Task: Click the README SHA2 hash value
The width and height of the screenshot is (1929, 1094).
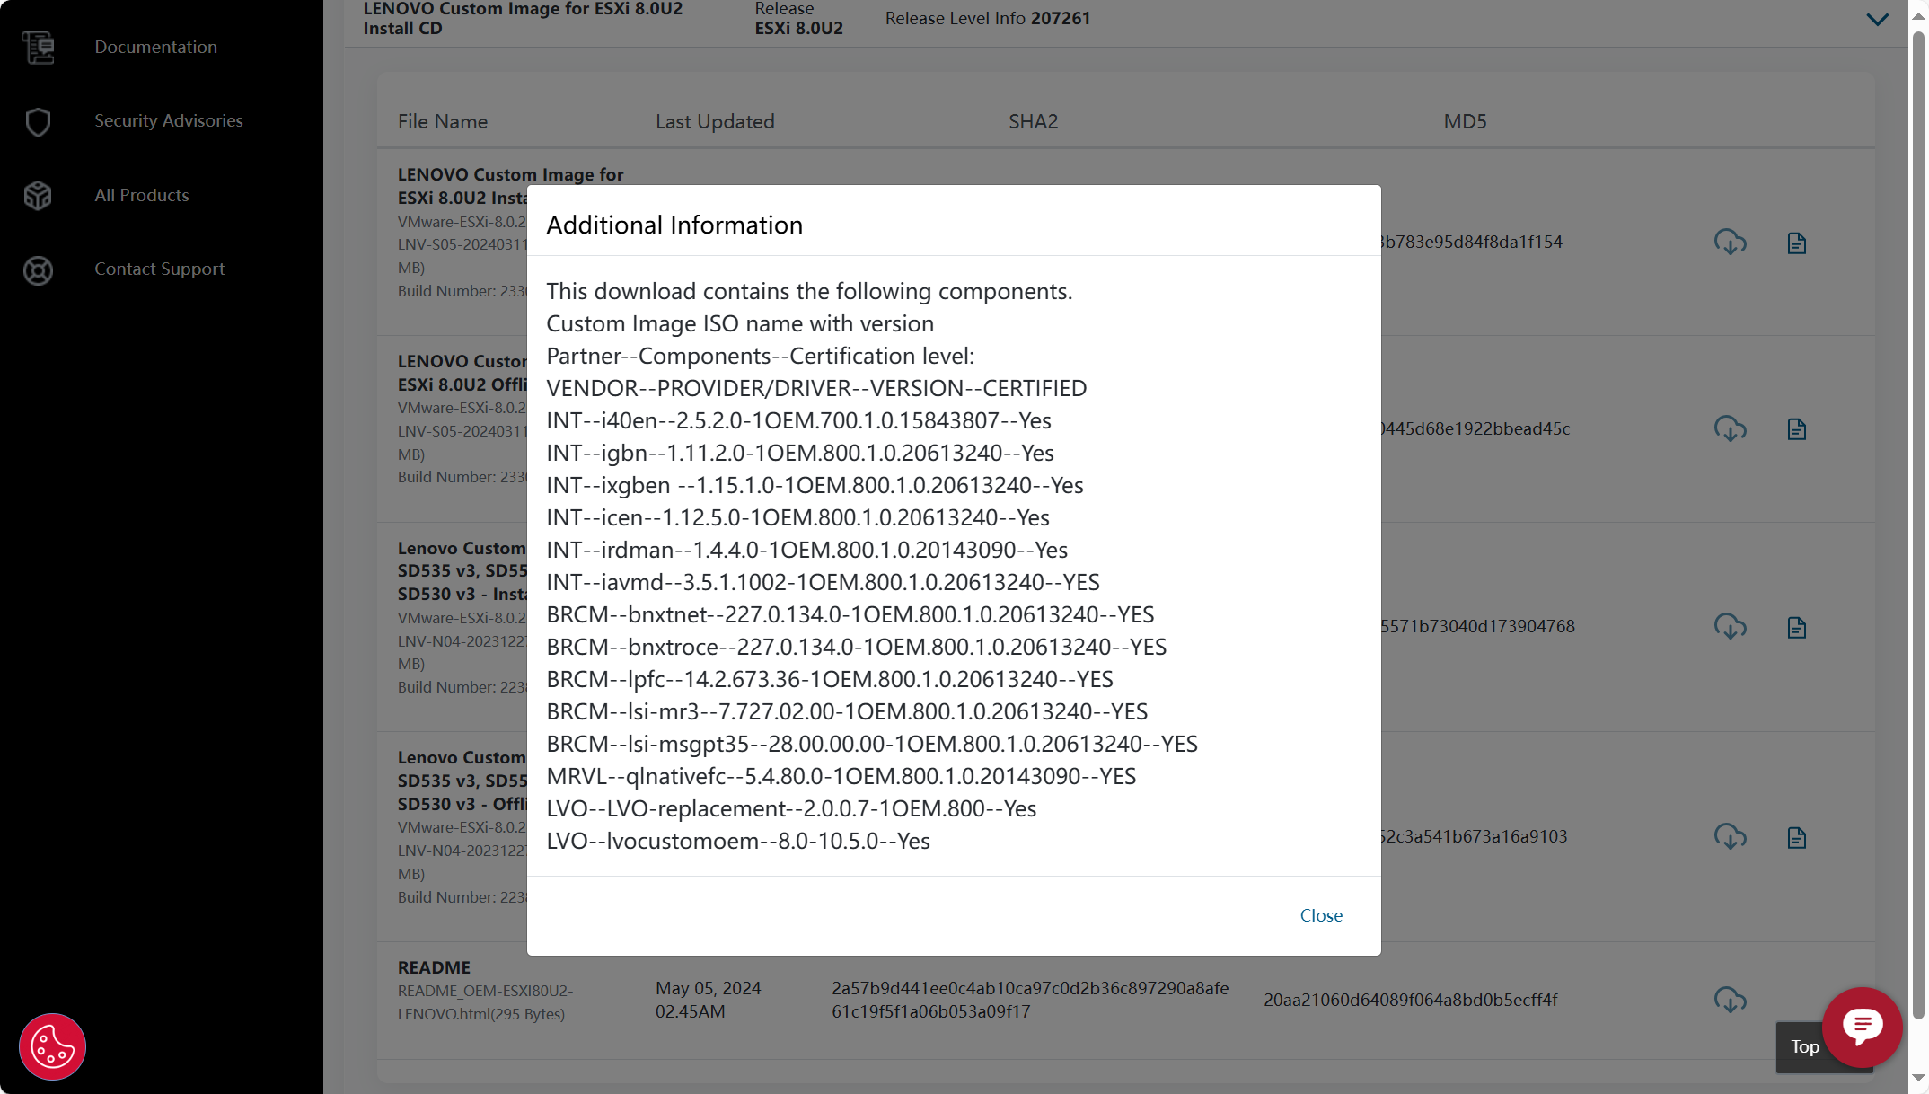Action: click(1030, 1000)
